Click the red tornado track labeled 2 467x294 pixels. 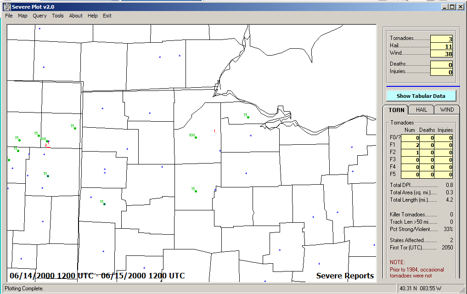tap(47, 147)
